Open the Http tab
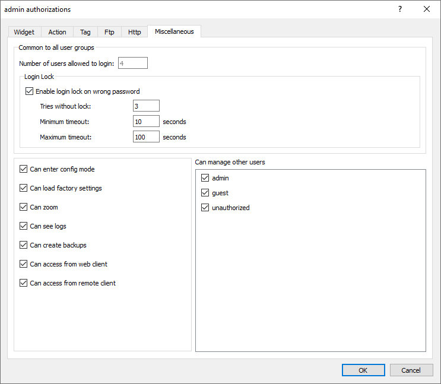Image resolution: width=441 pixels, height=384 pixels. coord(135,32)
